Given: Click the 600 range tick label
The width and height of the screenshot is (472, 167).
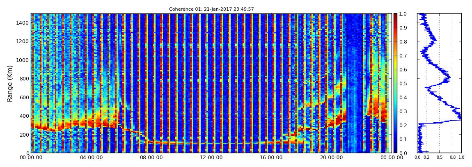Looking at the screenshot, I should click(24, 97).
